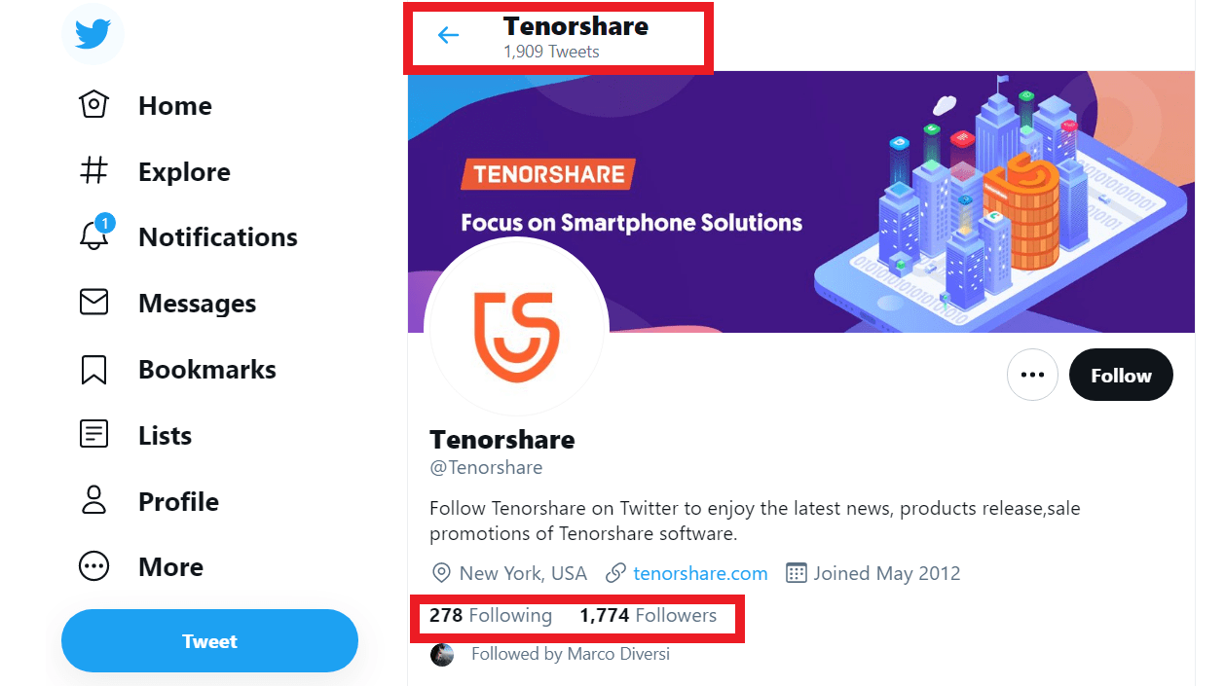Screen dimensions: 1225x686
Task: Click the calendar icon beside Joined May 2012
Action: [796, 573]
